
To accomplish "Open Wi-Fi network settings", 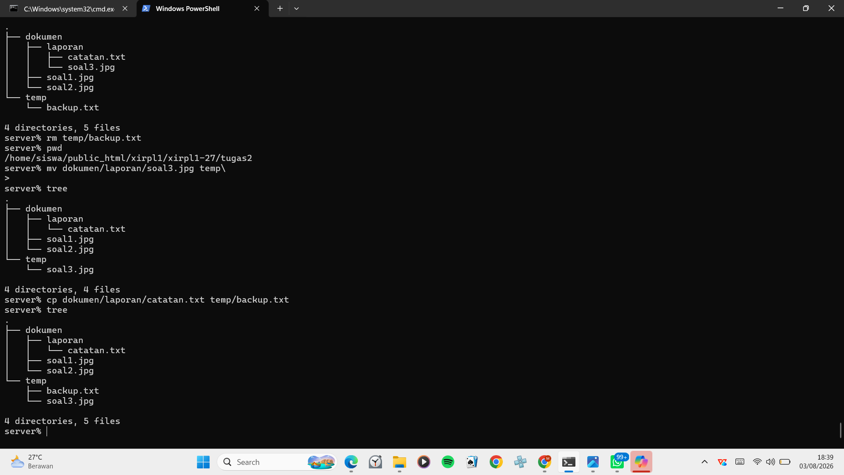I will [x=757, y=462].
